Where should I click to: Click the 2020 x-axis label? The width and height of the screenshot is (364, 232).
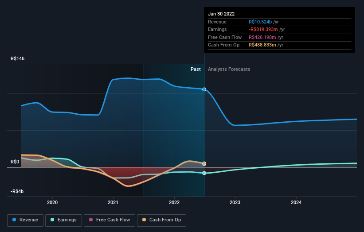[x=52, y=202]
